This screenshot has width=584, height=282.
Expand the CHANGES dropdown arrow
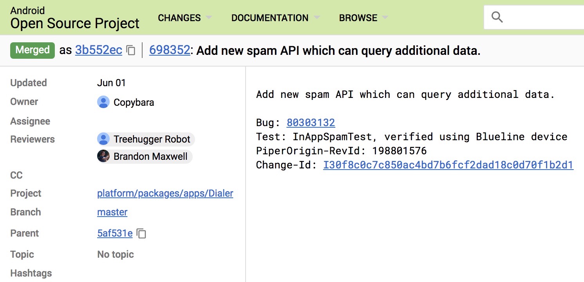(209, 18)
